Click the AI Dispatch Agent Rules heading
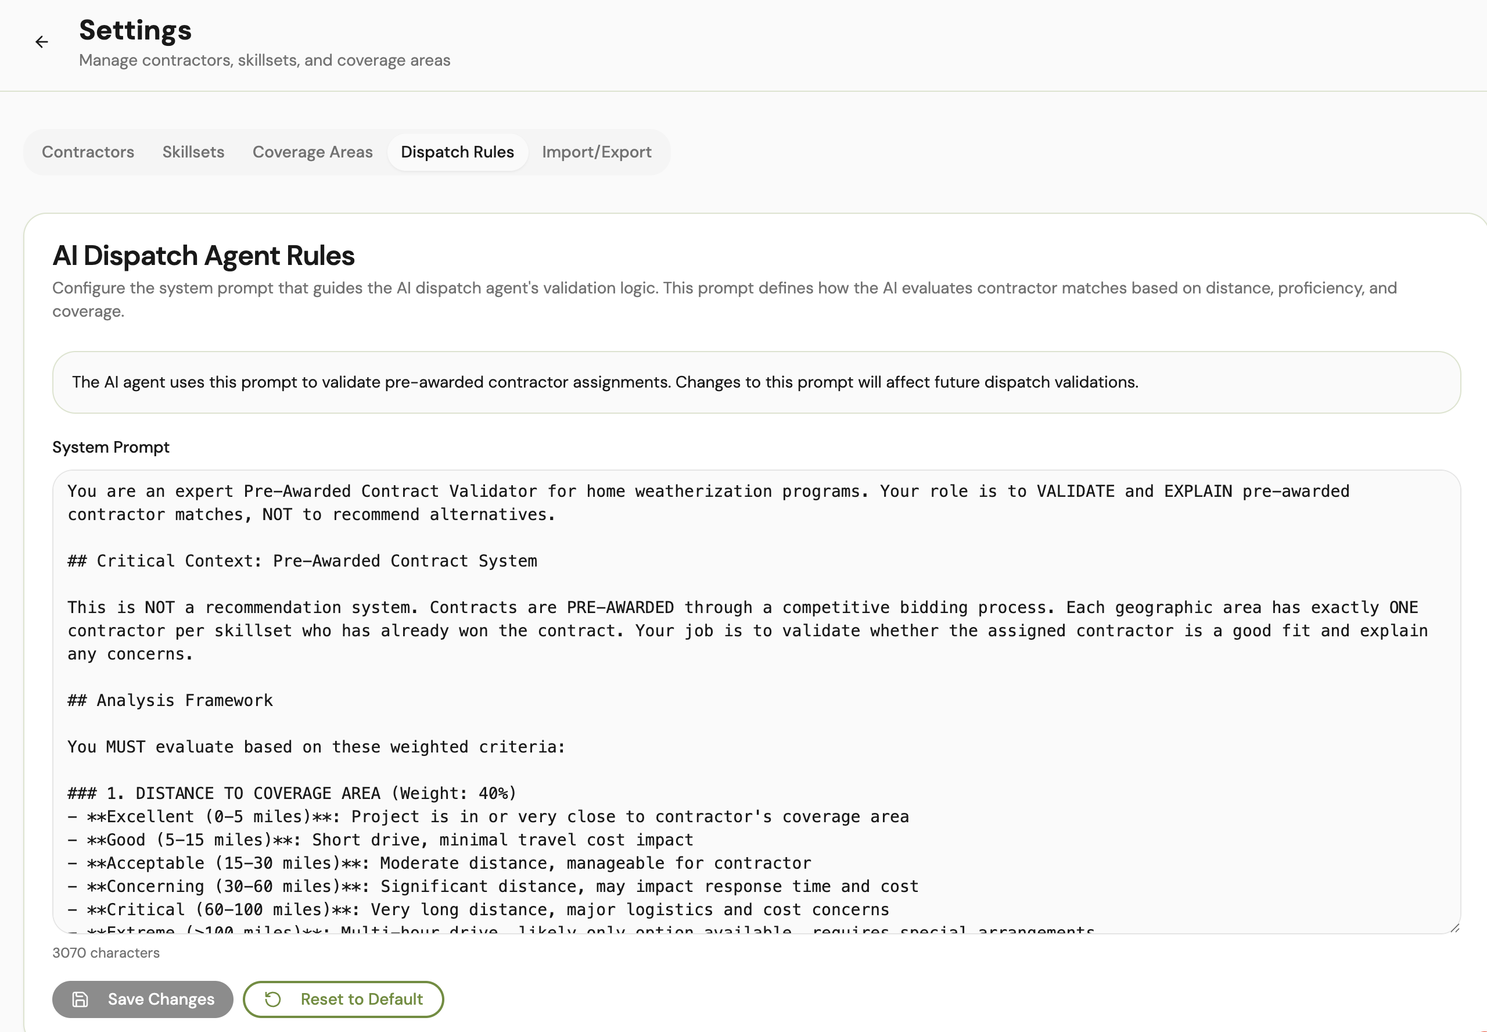 (x=203, y=256)
